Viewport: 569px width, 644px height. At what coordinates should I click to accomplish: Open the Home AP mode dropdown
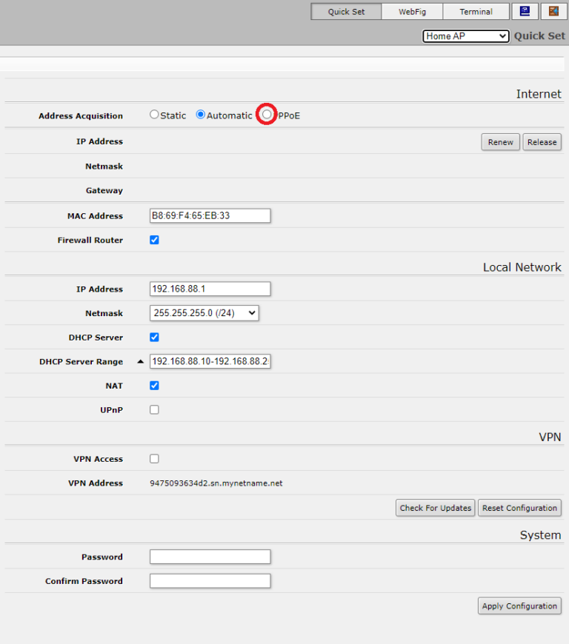[465, 36]
